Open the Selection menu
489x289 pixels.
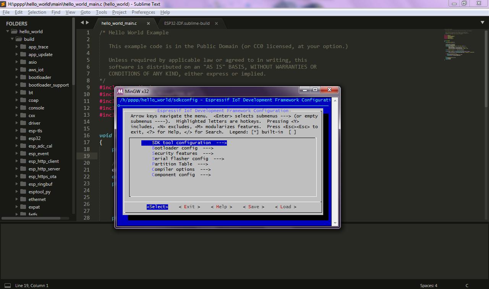[37, 12]
